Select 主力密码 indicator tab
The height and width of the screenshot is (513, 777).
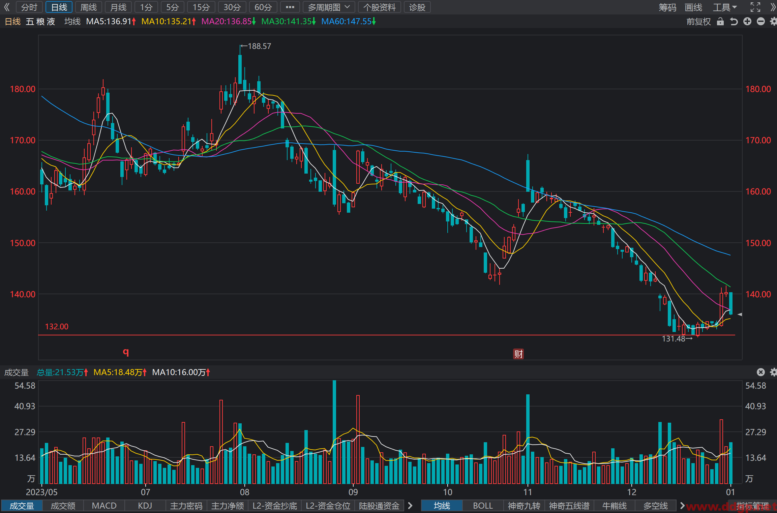pos(186,506)
